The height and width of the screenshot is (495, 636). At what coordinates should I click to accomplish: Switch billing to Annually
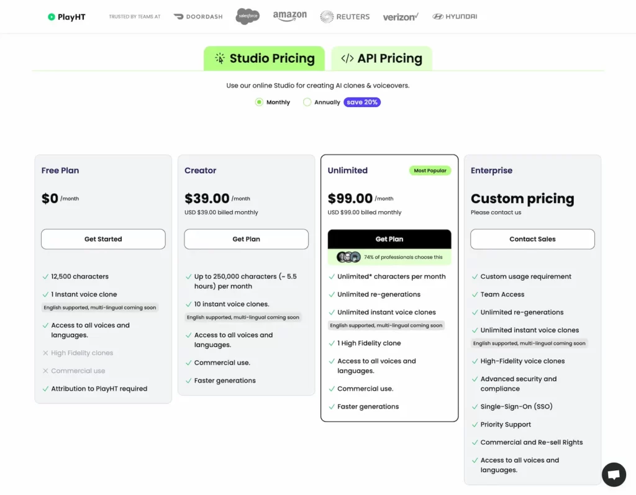pos(307,102)
